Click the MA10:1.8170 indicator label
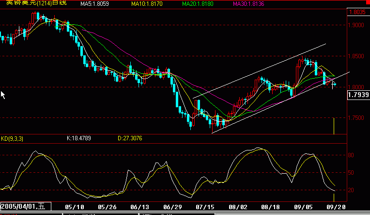The width and height of the screenshot is (370, 215). point(147,4)
